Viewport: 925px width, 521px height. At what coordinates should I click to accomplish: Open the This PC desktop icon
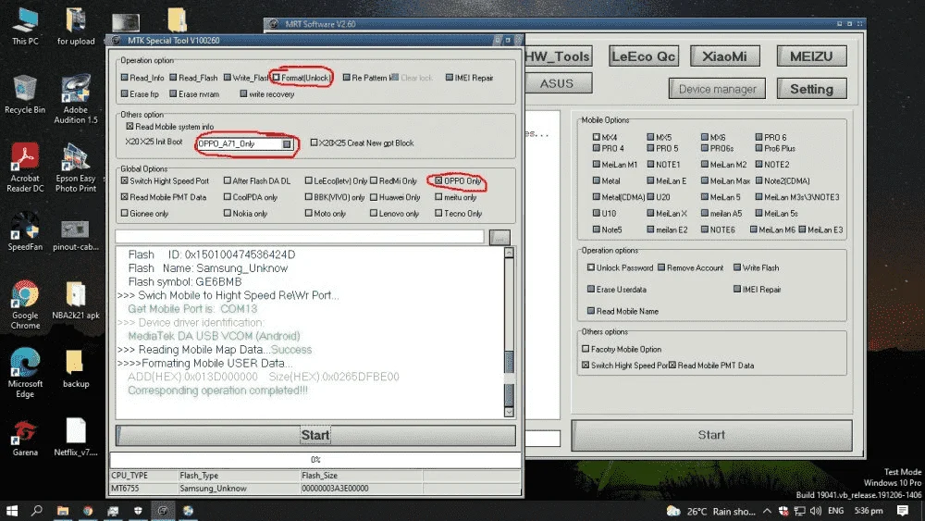[25, 27]
